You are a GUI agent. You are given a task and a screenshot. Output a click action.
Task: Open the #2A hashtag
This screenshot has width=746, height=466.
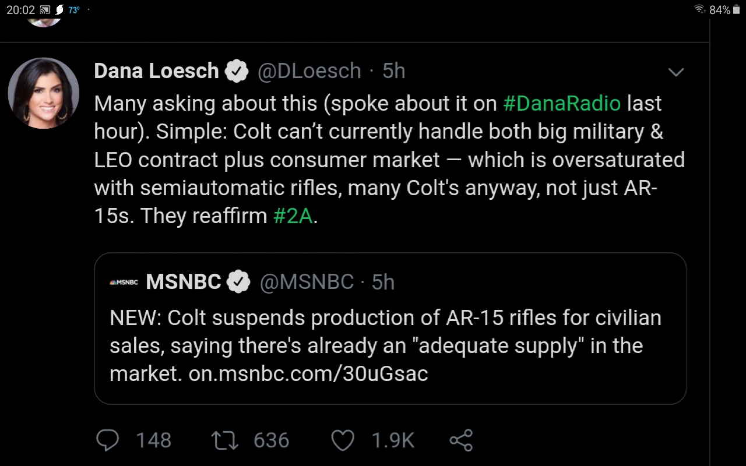(293, 216)
